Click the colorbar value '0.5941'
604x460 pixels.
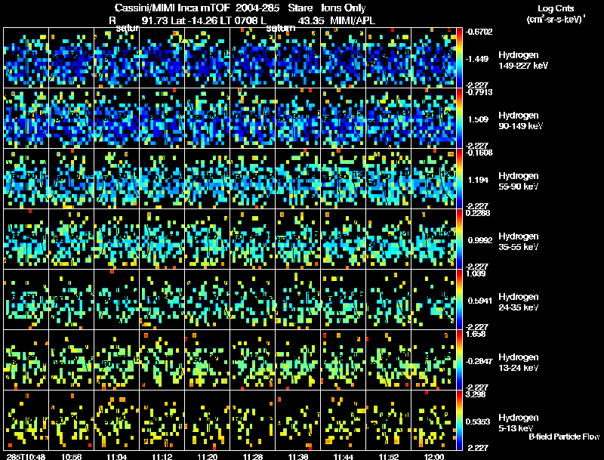coord(480,301)
